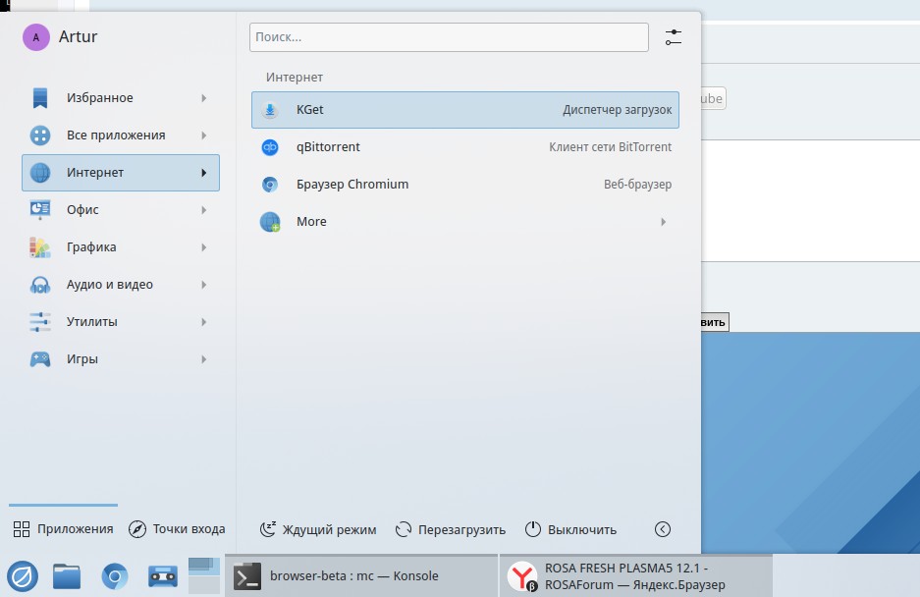Click the Офис presentation icon
The image size is (920, 597).
(40, 209)
